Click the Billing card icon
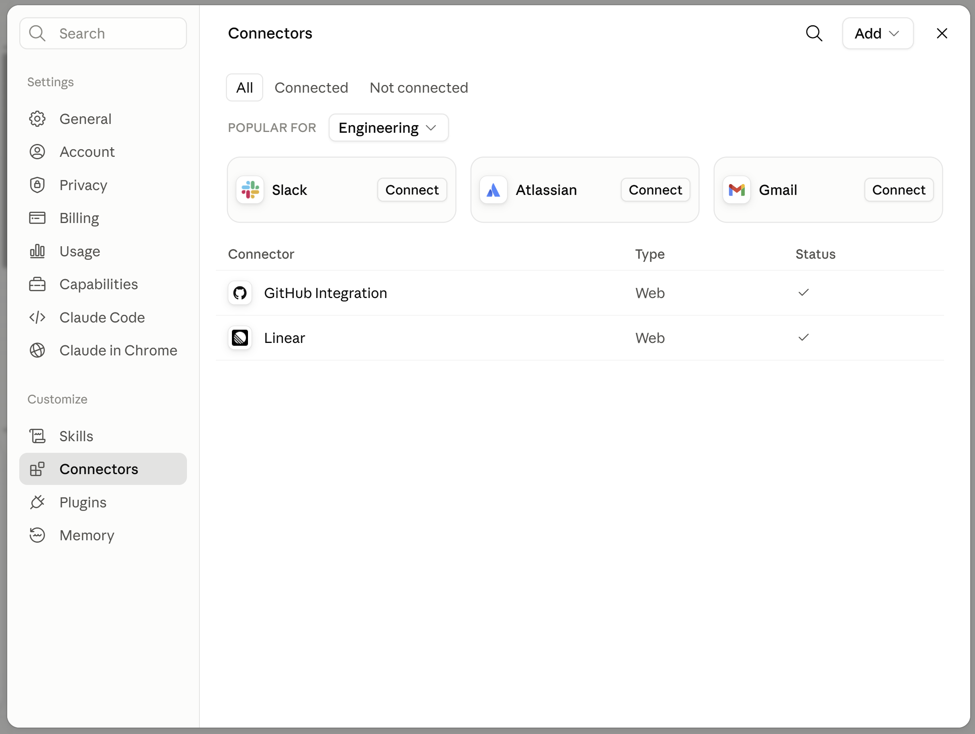This screenshot has width=975, height=734. click(37, 218)
